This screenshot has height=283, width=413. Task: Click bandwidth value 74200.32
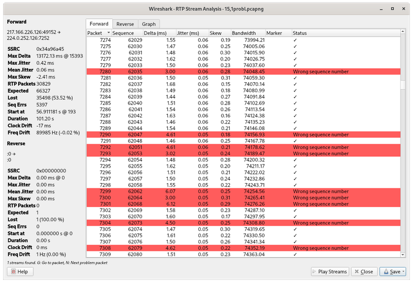click(x=254, y=160)
